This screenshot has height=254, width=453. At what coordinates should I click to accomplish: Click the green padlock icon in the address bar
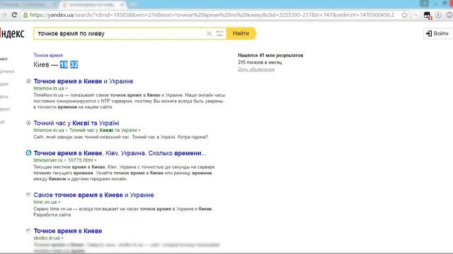pos(25,15)
